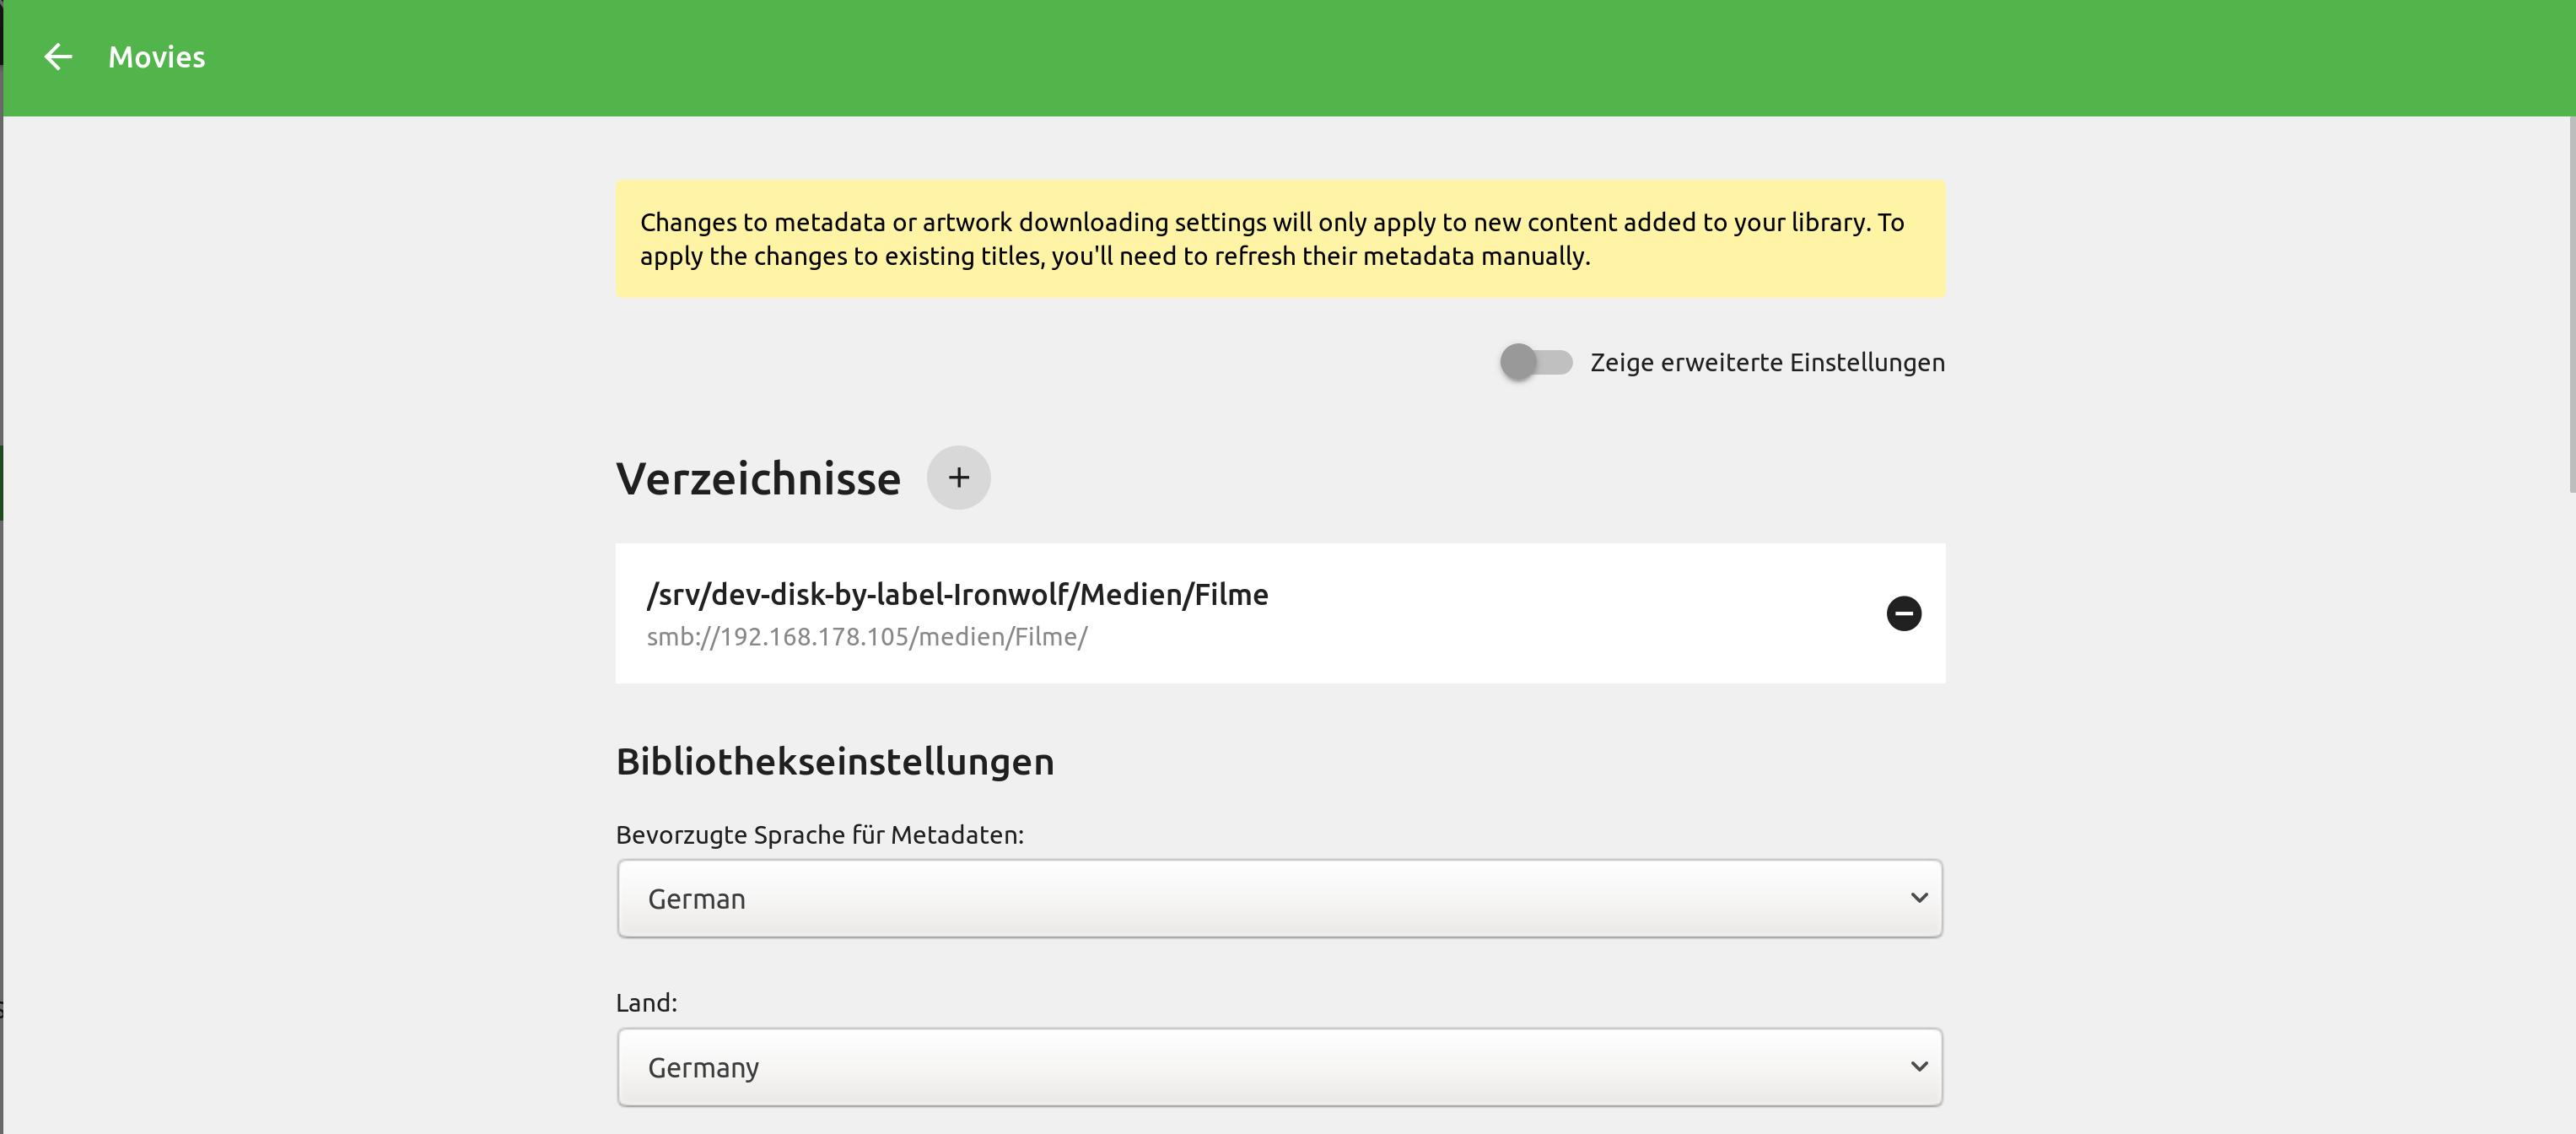The height and width of the screenshot is (1134, 2576).
Task: Click the Zeige erweiterte Einstellungen label
Action: click(1767, 362)
